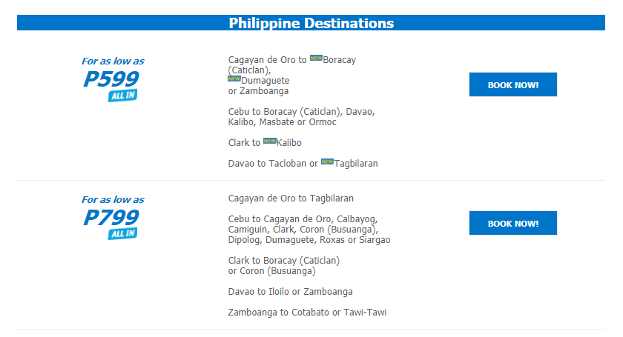Image resolution: width=623 pixels, height=337 pixels.
Task: Select the Zamboanga to Cotabato or Tawi-Tawi route
Action: [307, 313]
